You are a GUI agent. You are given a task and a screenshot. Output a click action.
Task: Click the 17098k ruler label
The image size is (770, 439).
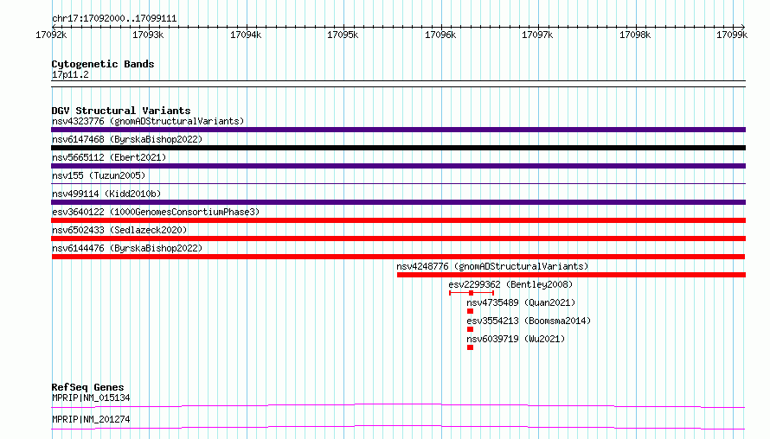pyautogui.click(x=635, y=35)
